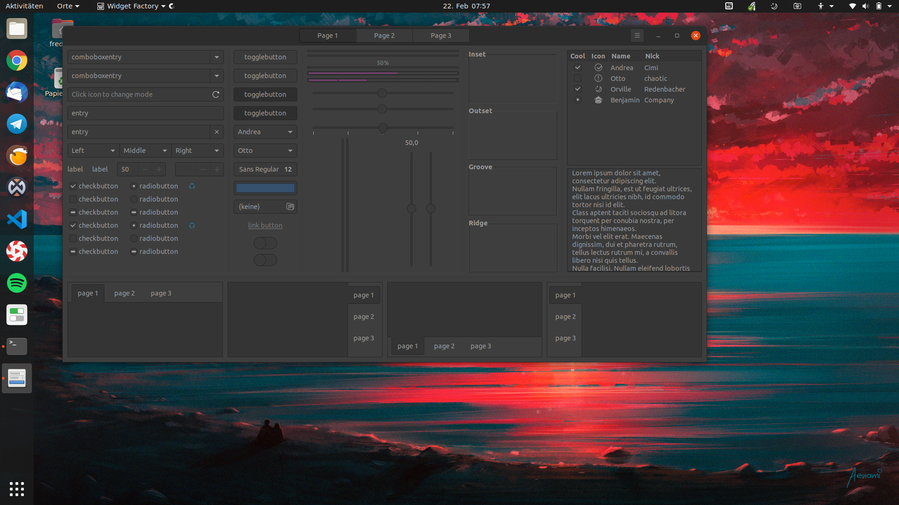Expand the first comboboxentry dropdown arrow
The image size is (899, 505).
coord(217,57)
